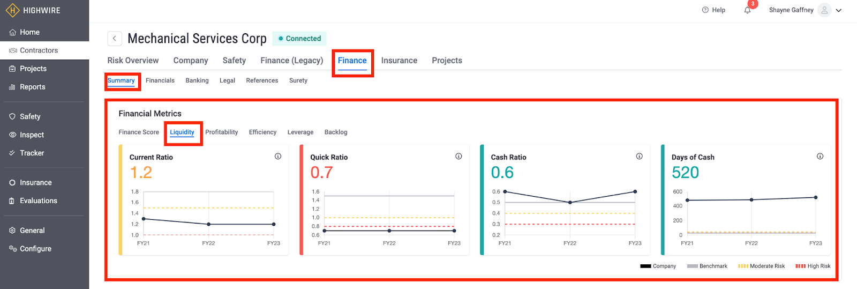Click Cash Ratio info icon

(639, 157)
